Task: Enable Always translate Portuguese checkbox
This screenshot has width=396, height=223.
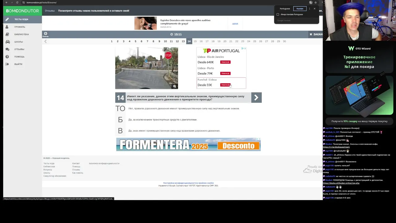Action: tap(278, 15)
